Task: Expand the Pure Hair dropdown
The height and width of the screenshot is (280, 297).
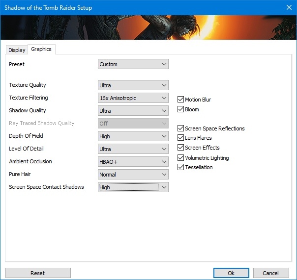Action: point(133,175)
